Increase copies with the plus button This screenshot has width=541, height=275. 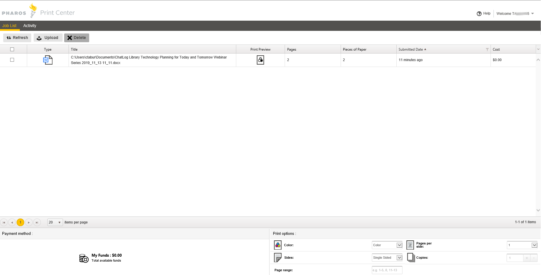[x=527, y=258]
